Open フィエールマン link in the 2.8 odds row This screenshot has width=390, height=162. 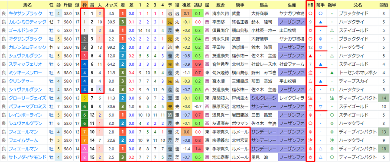(x=23, y=132)
